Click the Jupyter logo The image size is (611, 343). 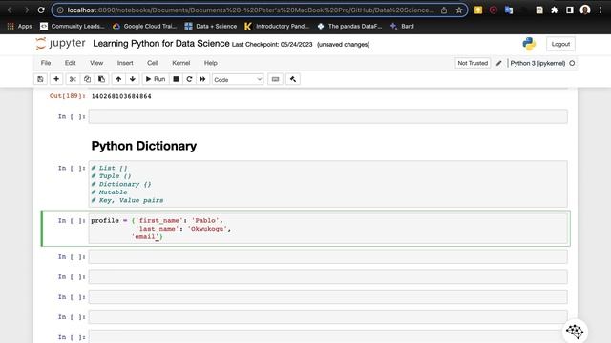click(60, 44)
